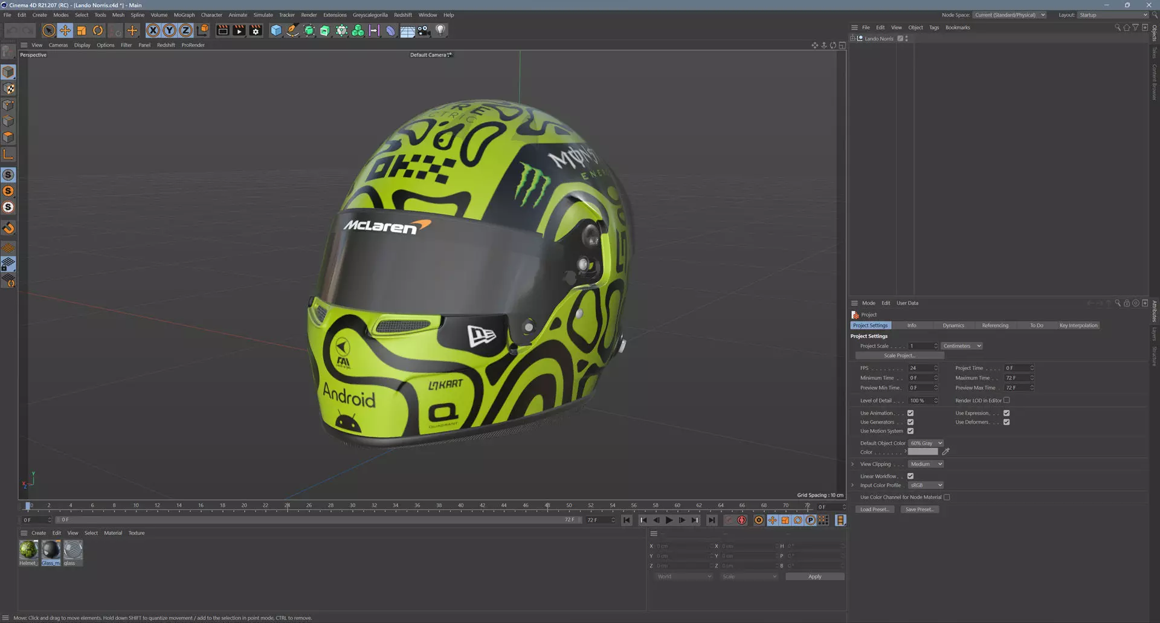Open World coordinate dropdown
The height and width of the screenshot is (623, 1160).
click(x=685, y=576)
